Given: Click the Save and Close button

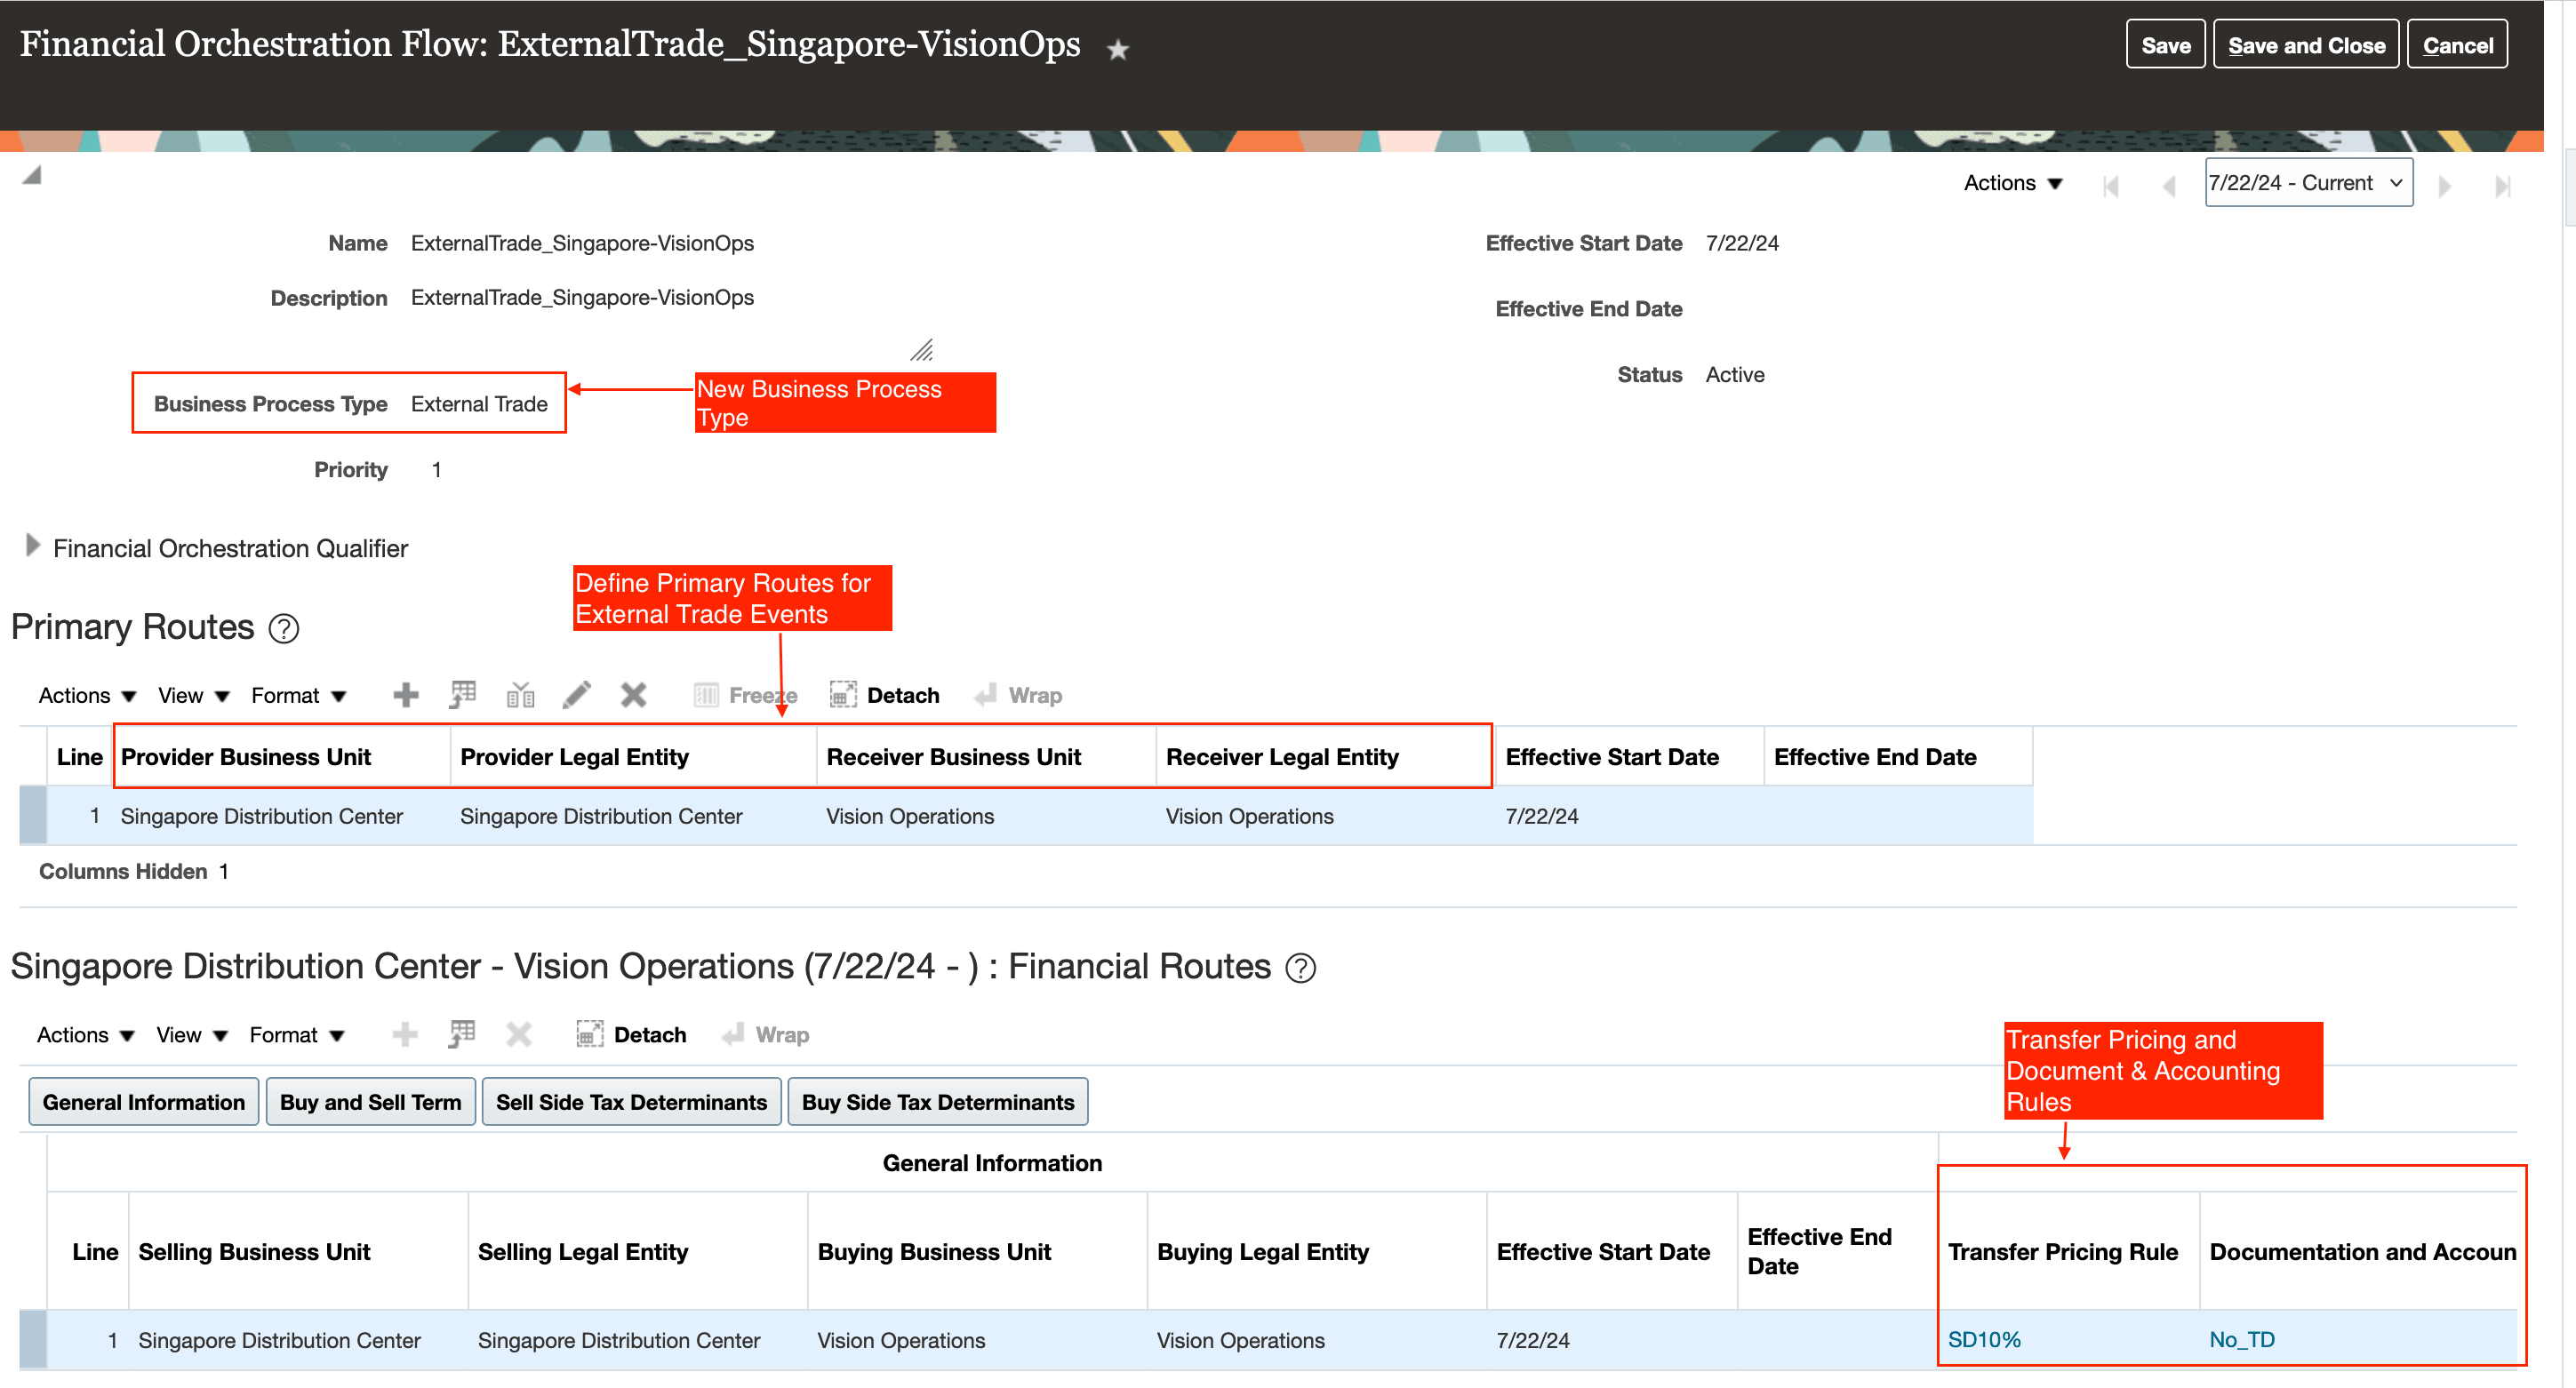Looking at the screenshot, I should [x=2305, y=45].
